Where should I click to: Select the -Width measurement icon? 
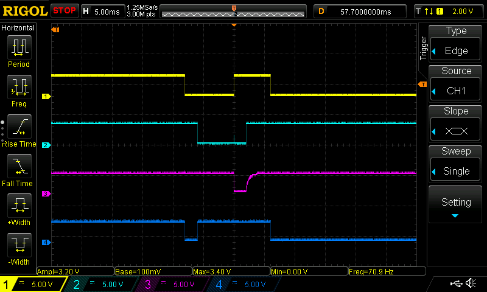click(19, 245)
